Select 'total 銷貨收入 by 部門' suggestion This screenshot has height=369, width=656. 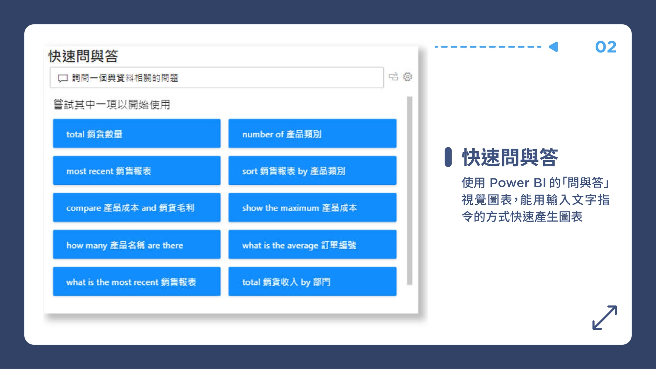point(312,282)
